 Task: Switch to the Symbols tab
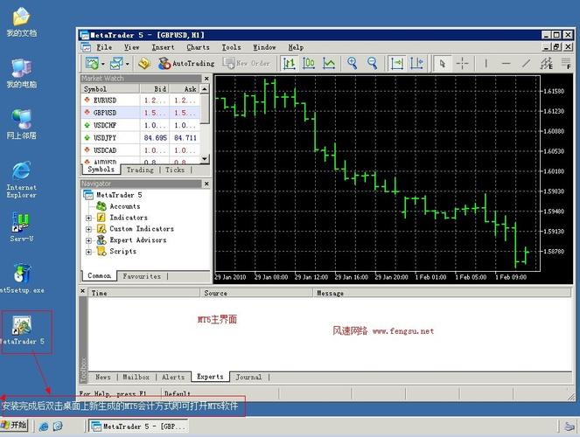pos(101,170)
